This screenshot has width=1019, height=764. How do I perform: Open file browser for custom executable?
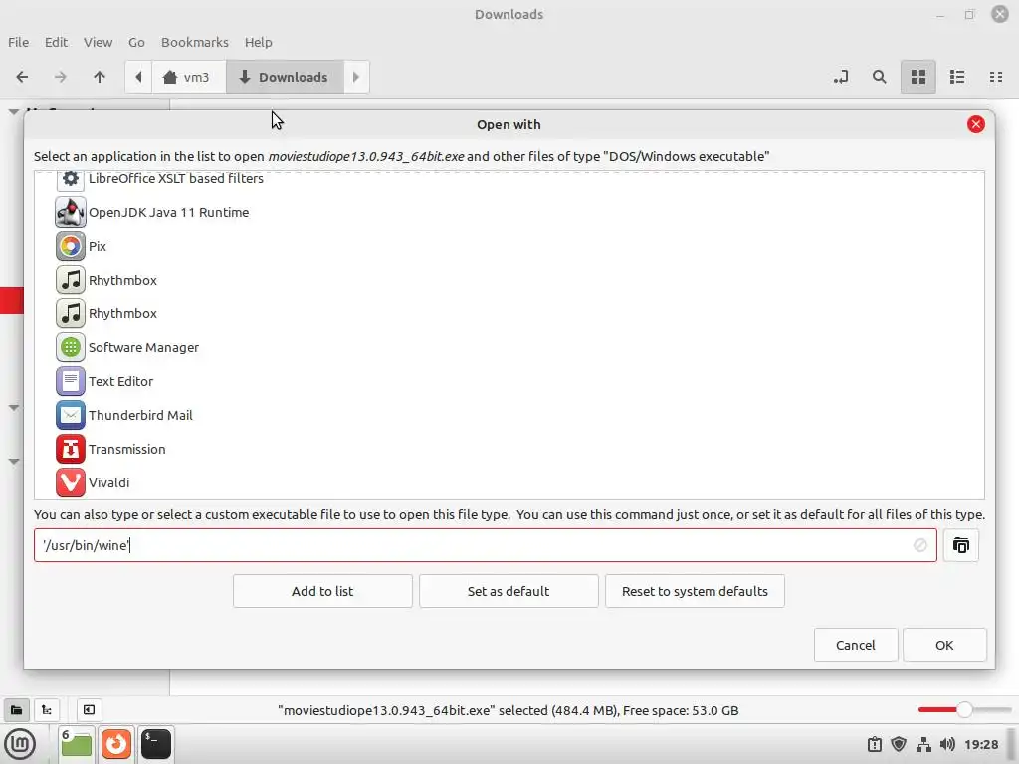pos(960,545)
